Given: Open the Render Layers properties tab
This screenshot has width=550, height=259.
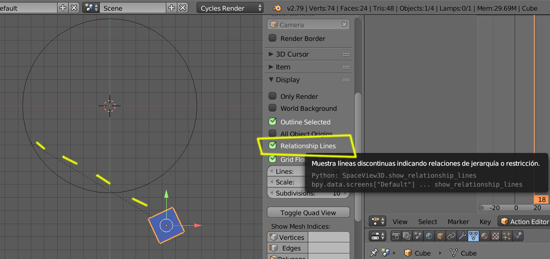Looking at the screenshot, I should click(x=407, y=236).
